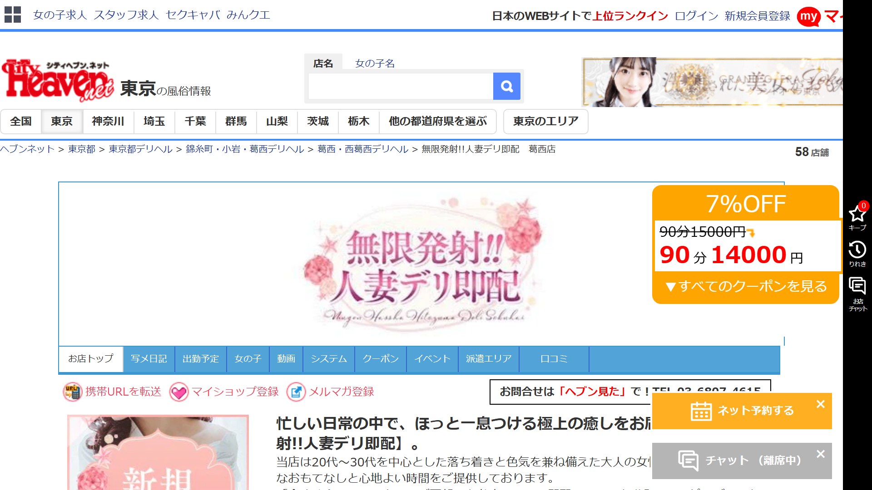
Task: Click メルマガ登録 link text
Action: coord(341,392)
